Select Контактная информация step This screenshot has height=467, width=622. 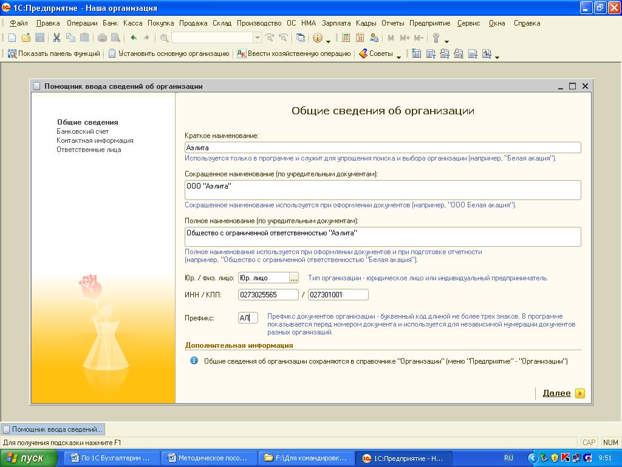coord(95,140)
